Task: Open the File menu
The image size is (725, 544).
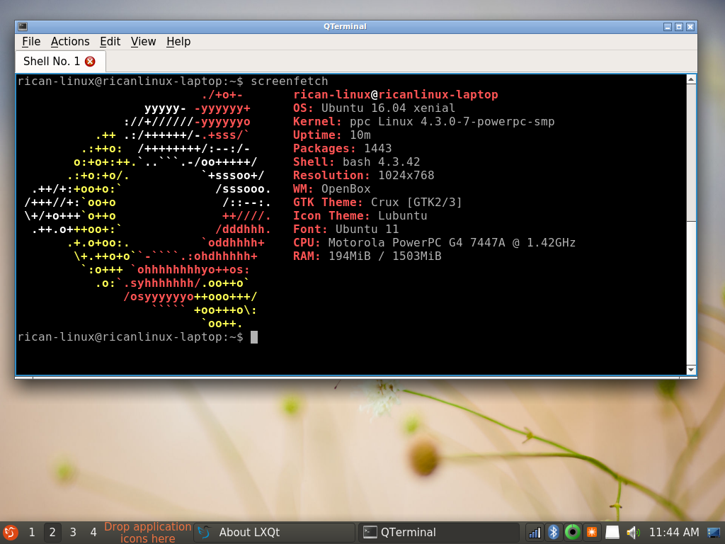Action: 31,42
